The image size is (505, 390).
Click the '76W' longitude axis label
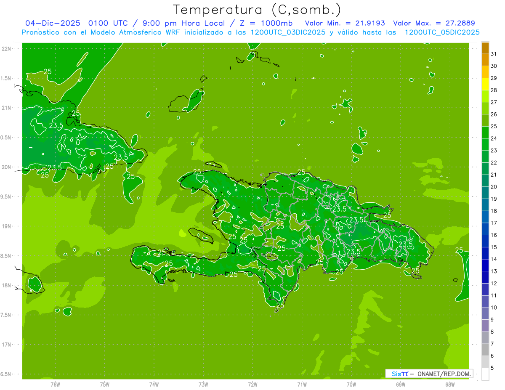point(55,384)
